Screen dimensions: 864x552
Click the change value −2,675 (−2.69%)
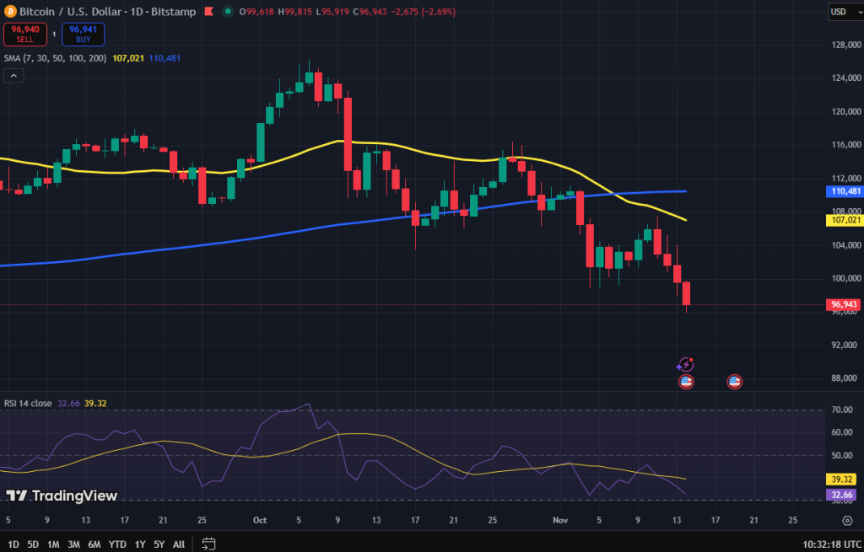(x=424, y=12)
